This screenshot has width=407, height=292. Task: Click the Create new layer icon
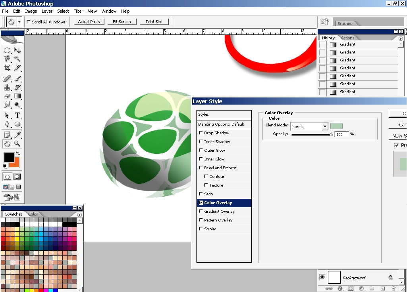(383, 288)
